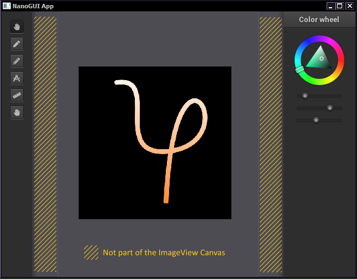This screenshot has height=279, width=357.
Task: Minimize the NanoGUI App window
Action: click(x=330, y=6)
